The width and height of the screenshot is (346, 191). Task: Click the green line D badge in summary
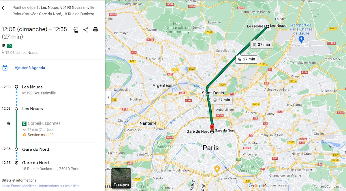[10, 46]
